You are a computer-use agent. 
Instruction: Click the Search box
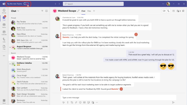(93, 4)
